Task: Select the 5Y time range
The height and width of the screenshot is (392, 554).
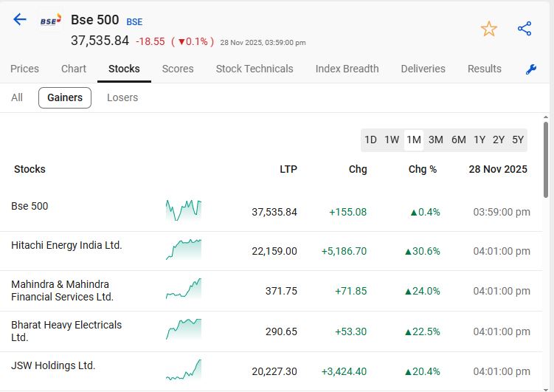Action: 518,140
